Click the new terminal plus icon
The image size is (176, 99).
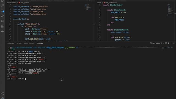tap(162, 43)
